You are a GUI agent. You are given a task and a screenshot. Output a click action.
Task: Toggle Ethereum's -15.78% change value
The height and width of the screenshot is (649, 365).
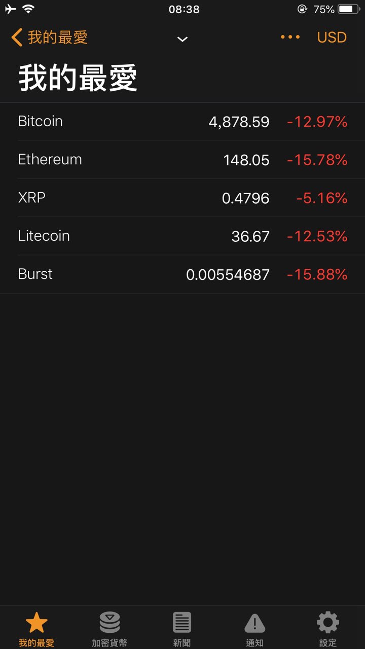tap(317, 160)
